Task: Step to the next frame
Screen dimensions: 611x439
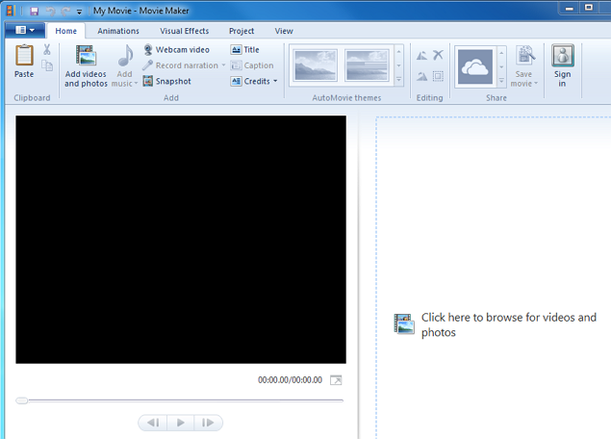Action: pos(208,423)
